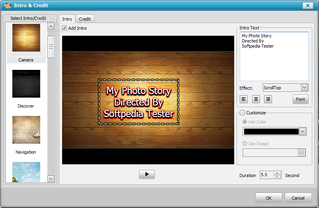Select the Camera intro template thumbnail
This screenshot has height=208, width=319.
point(26,38)
